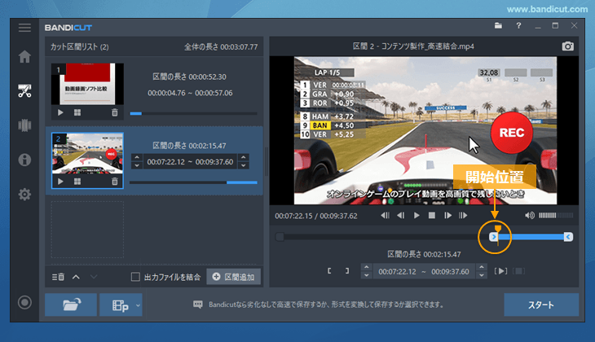Viewport: 595px width, 342px height.
Task: Open a video file with folder button
Action: (x=71, y=305)
